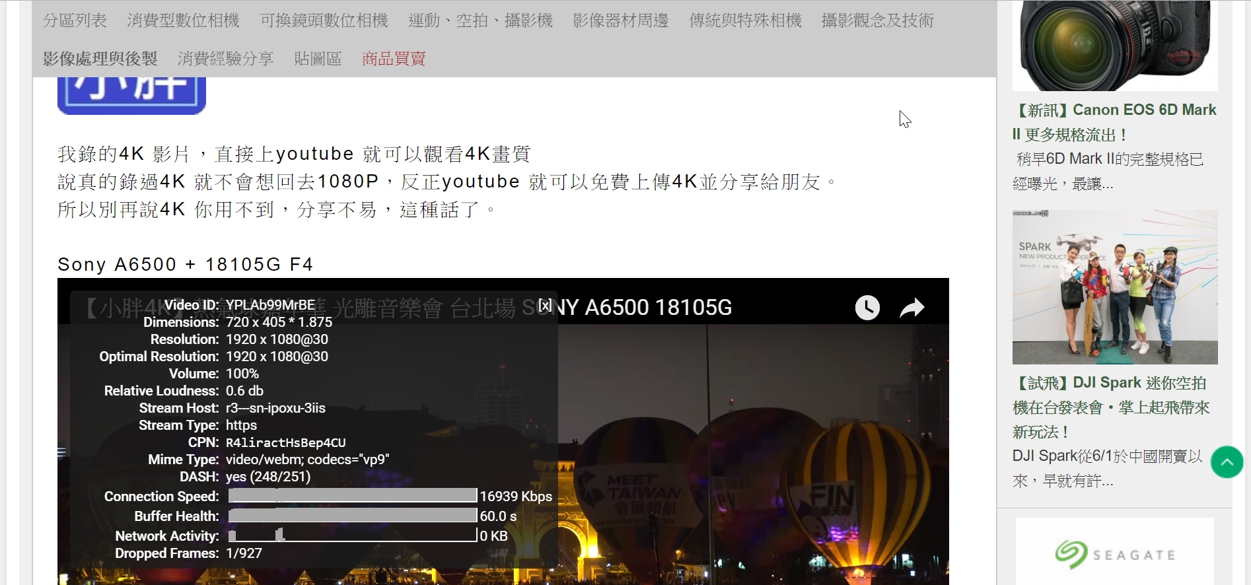Click the Share arrow icon on video

912,308
